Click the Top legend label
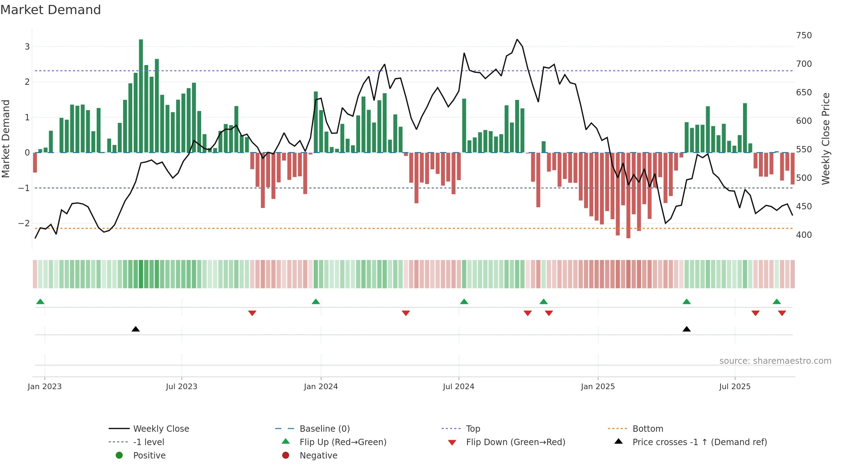Screen dimensions: 844x475 click(x=473, y=429)
